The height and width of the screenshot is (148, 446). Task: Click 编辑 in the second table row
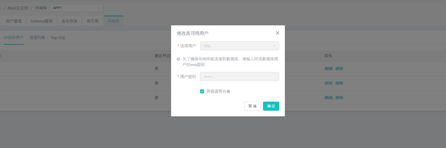328,83
